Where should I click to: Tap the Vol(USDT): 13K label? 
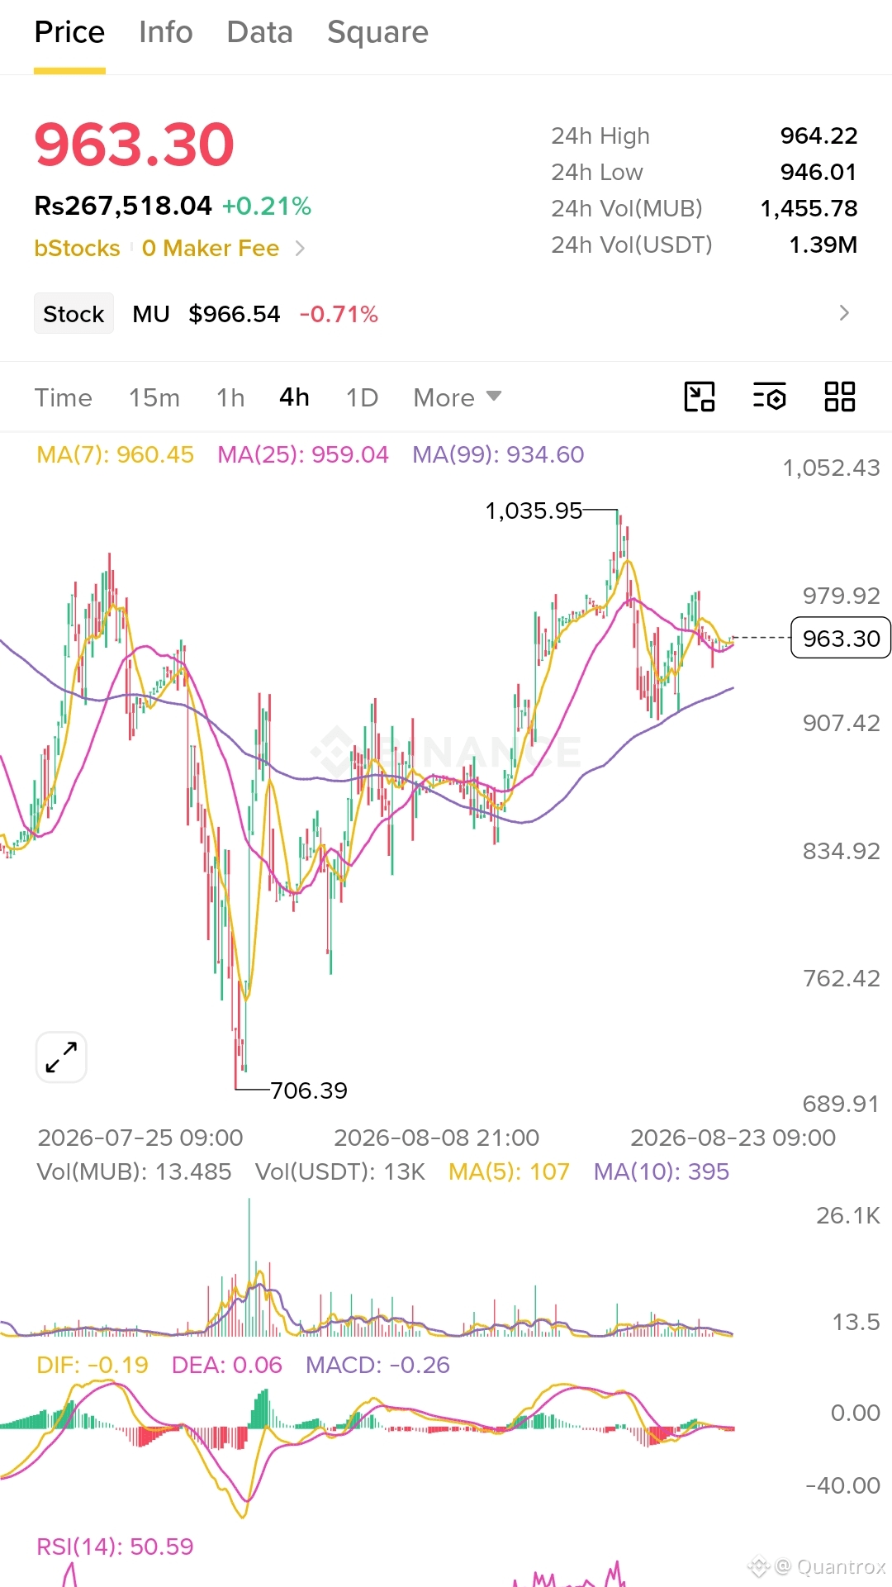(x=340, y=1171)
